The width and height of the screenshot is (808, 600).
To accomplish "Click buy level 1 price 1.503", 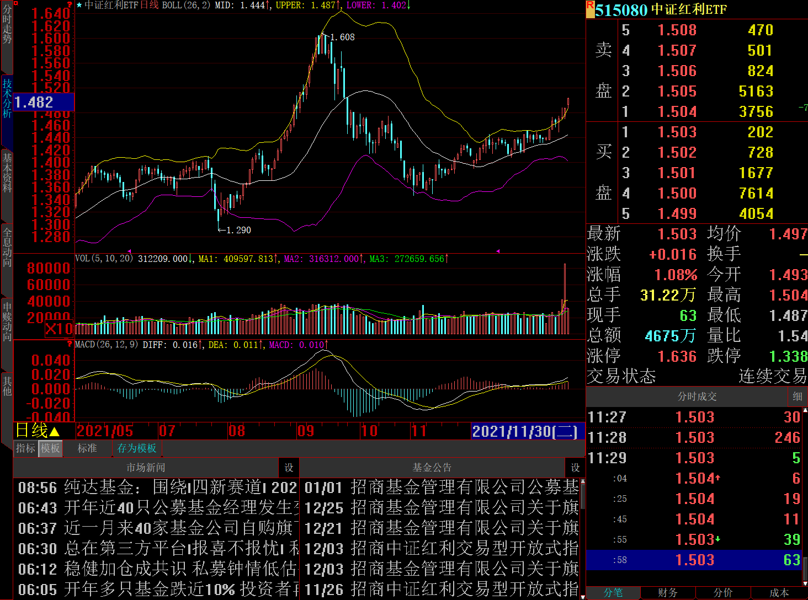I will (677, 132).
